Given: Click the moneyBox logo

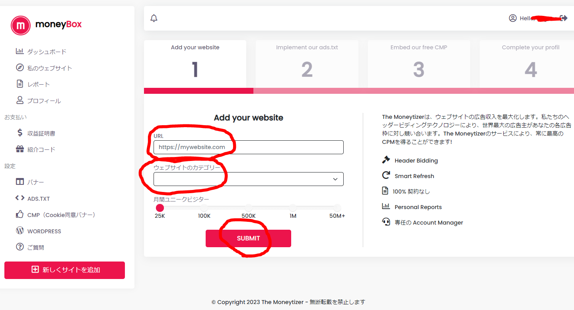Looking at the screenshot, I should click(46, 25).
